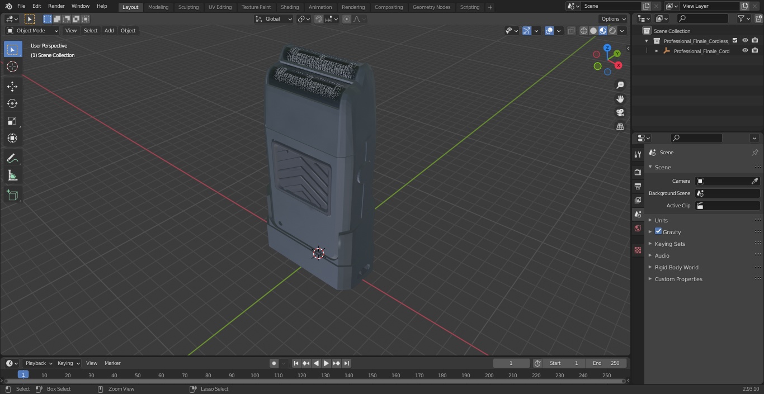764x394 pixels.
Task: Expand the Keying Sets panel
Action: tap(669, 244)
